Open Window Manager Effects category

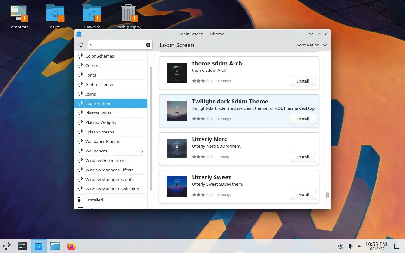pos(111,170)
